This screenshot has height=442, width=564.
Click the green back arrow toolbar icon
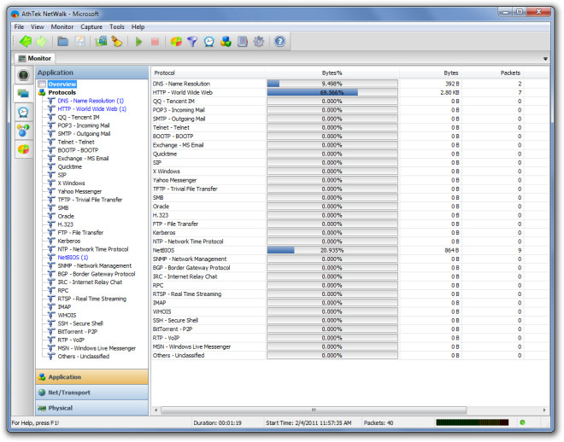point(26,42)
